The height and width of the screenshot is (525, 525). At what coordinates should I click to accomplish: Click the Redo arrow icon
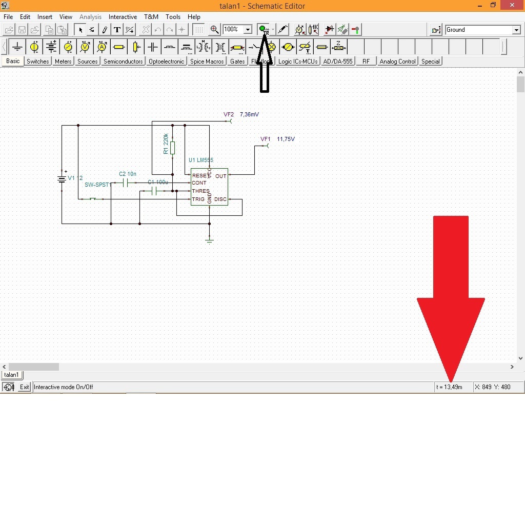coord(170,30)
